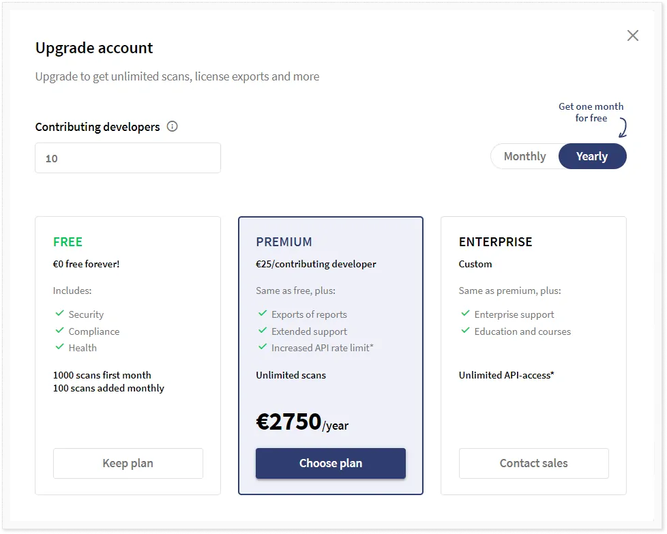
Task: Click the checkmark beside Education and courses
Action: point(465,331)
